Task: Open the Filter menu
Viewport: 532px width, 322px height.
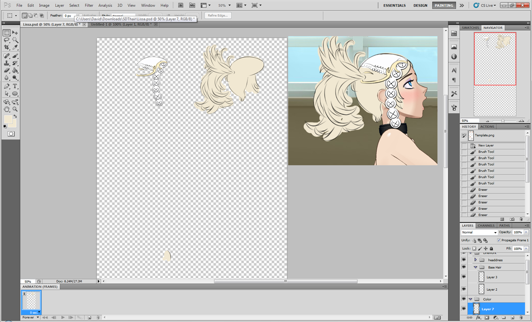Action: point(89,5)
